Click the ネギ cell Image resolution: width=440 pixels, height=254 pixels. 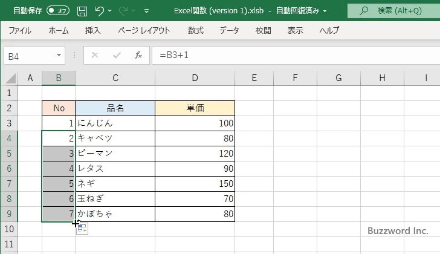tap(115, 184)
